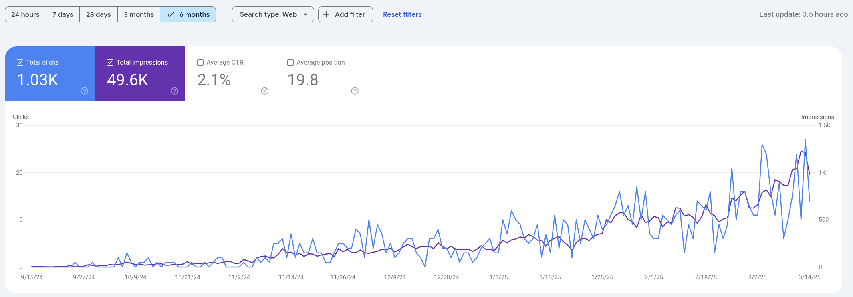The image size is (853, 297).
Task: Click the Clicks axis title
Action: (x=21, y=117)
